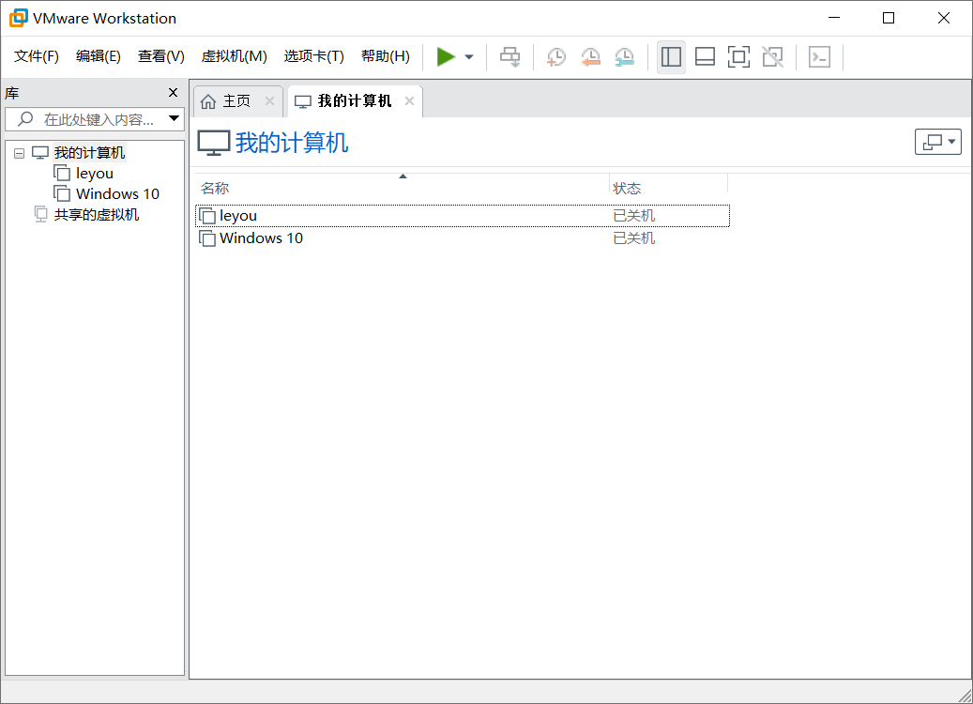The image size is (973, 704).
Task: Click the send Ctrl+Alt+Del toolbar icon
Action: (x=510, y=57)
